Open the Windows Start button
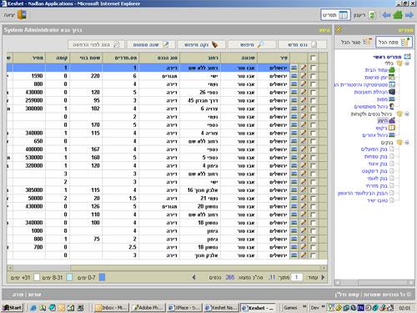This screenshot has width=417, height=313. [x=12, y=307]
